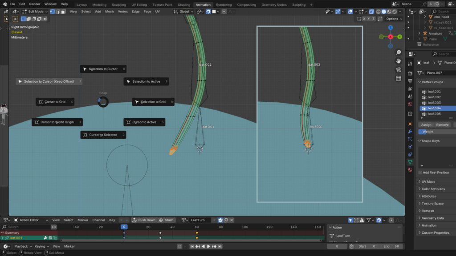Click the current frame marker at 0
Image resolution: width=456 pixels, height=256 pixels.
click(124, 227)
